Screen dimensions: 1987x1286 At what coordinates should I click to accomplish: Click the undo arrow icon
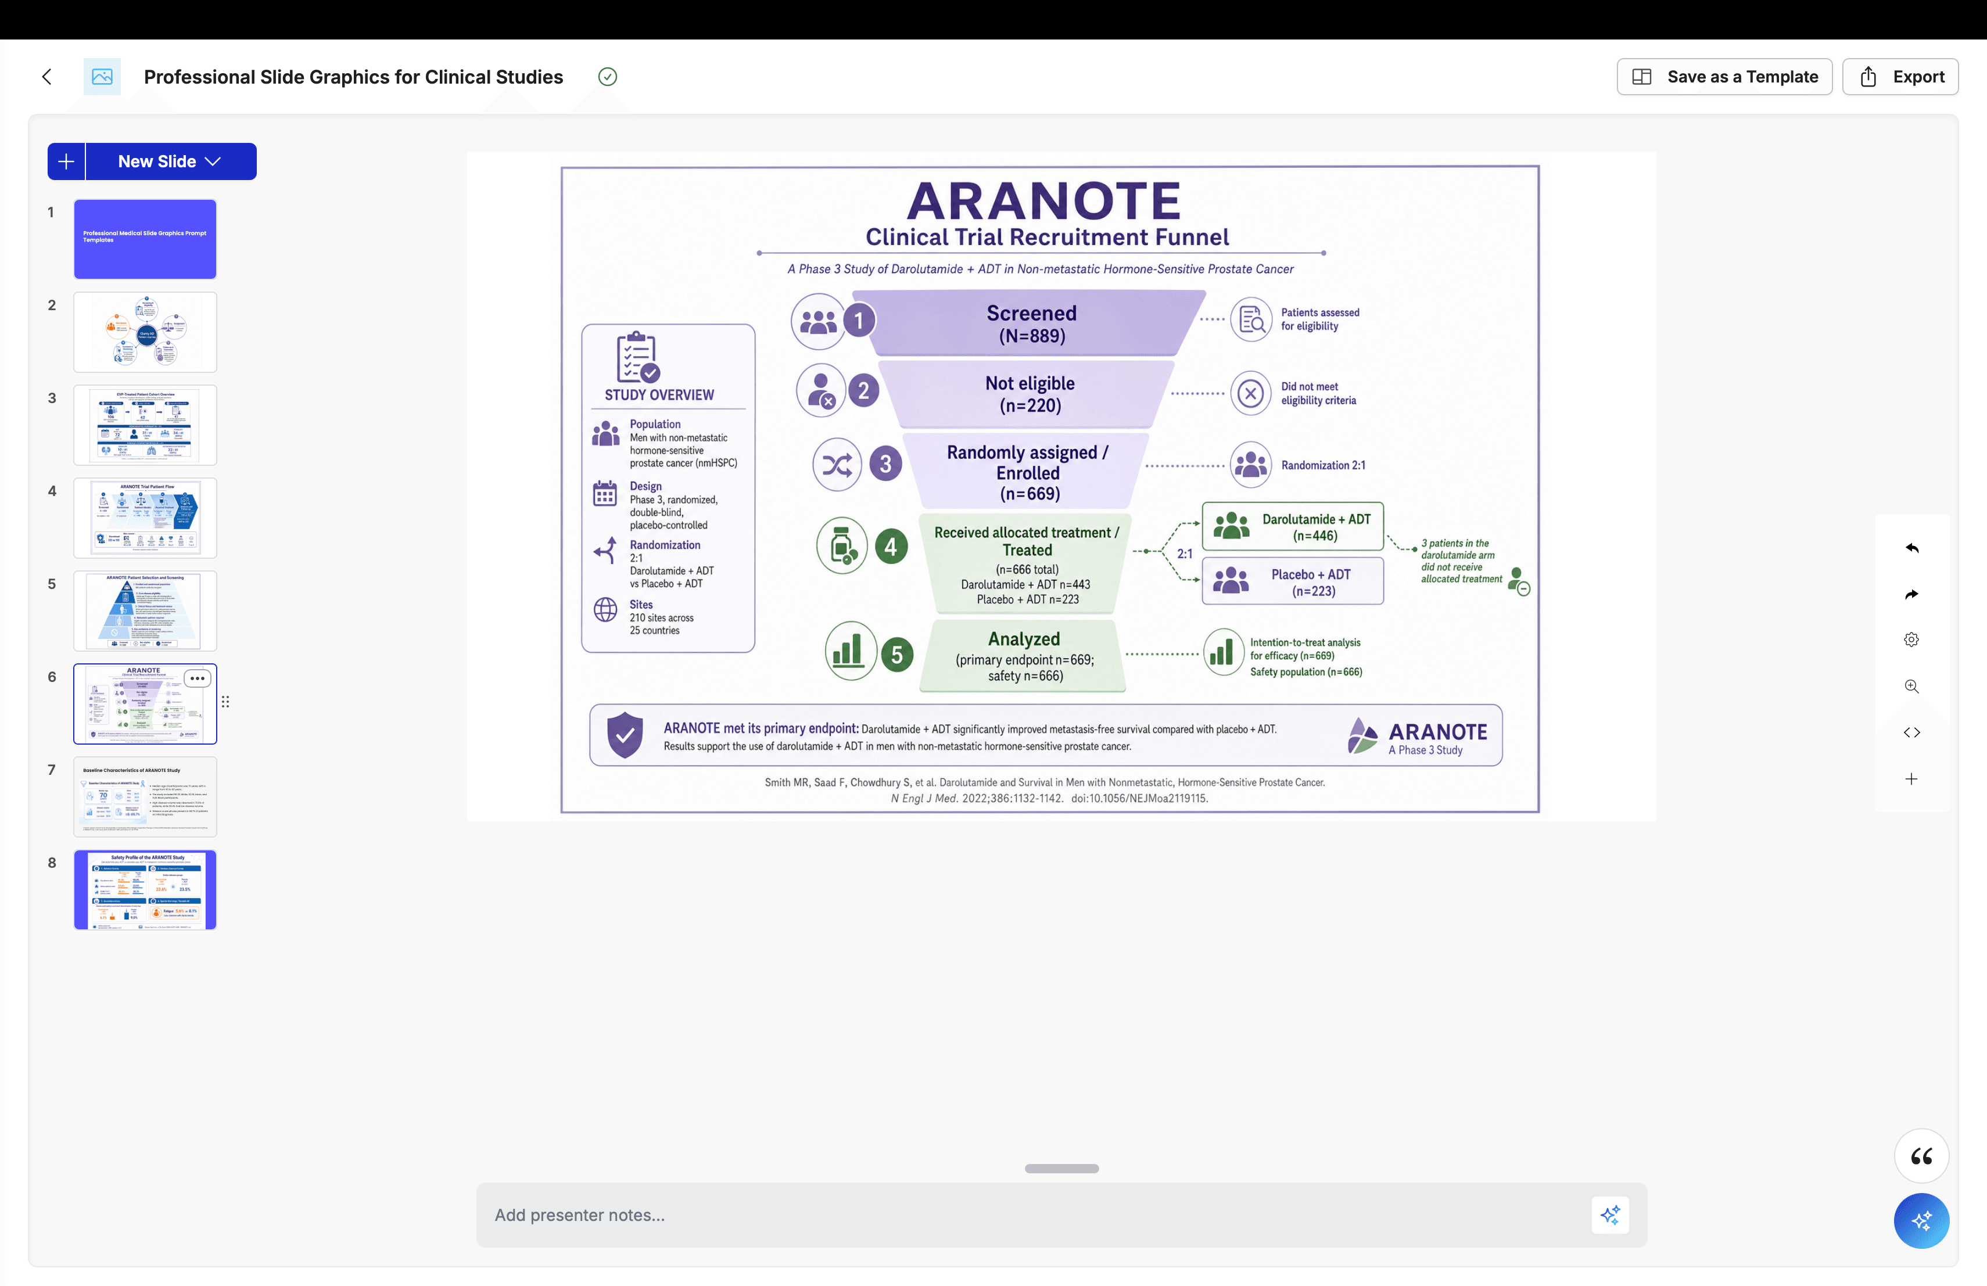1912,547
